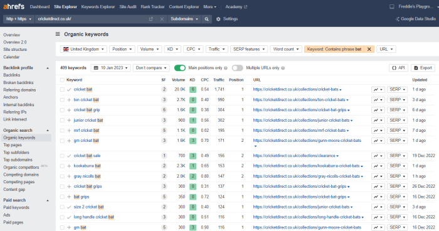Go to Keywords Explorer
The width and height of the screenshot is (439, 231).
click(x=98, y=7)
